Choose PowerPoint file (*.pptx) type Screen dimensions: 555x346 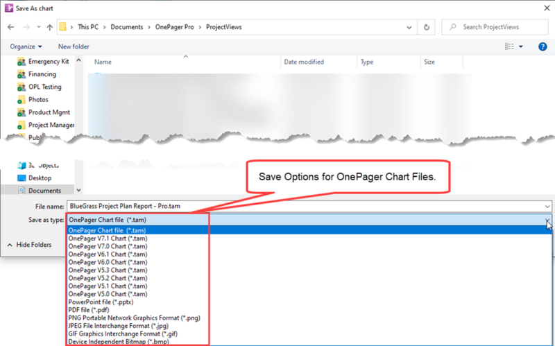tap(101, 302)
